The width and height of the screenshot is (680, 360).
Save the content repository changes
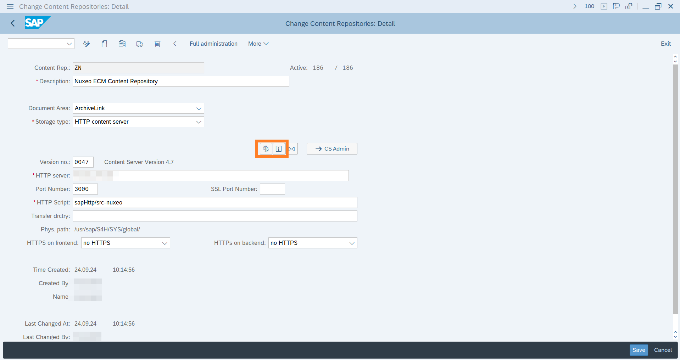click(x=639, y=350)
